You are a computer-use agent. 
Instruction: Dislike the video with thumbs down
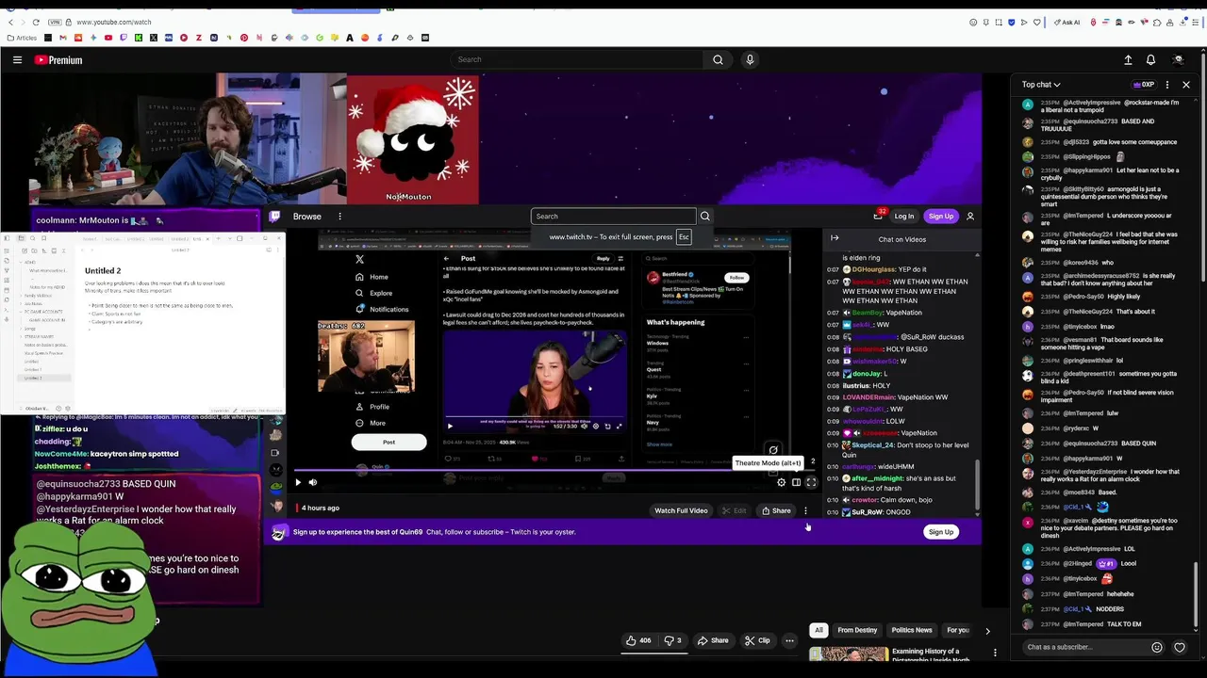pyautogui.click(x=673, y=640)
